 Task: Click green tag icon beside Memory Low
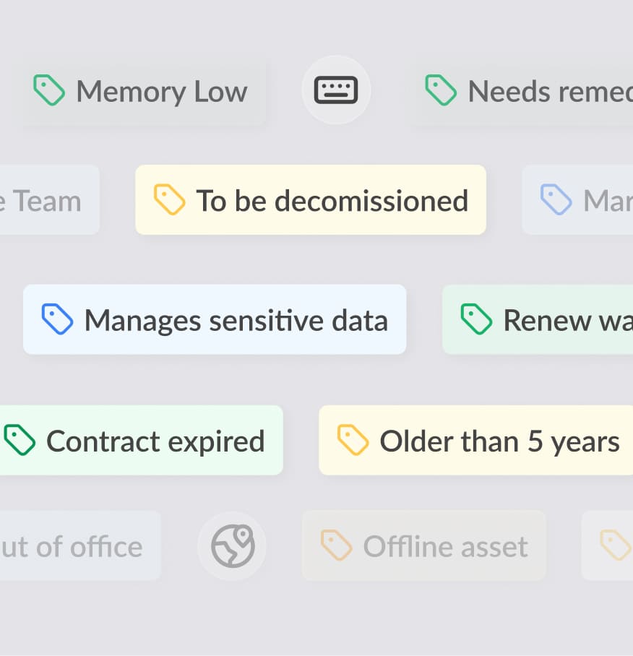point(49,90)
